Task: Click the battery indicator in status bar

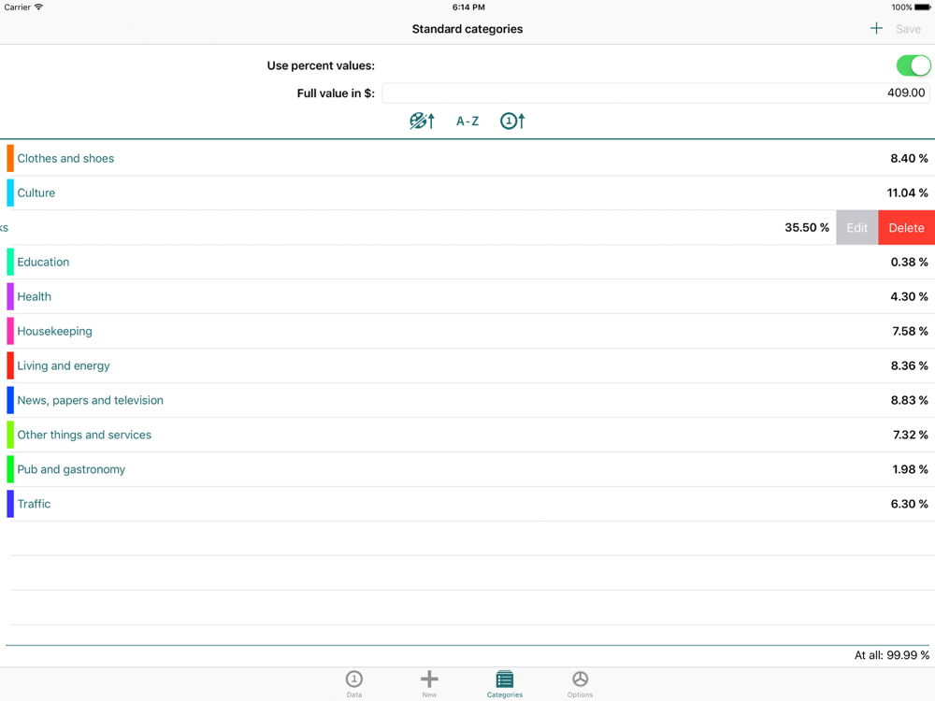Action: 923,7
